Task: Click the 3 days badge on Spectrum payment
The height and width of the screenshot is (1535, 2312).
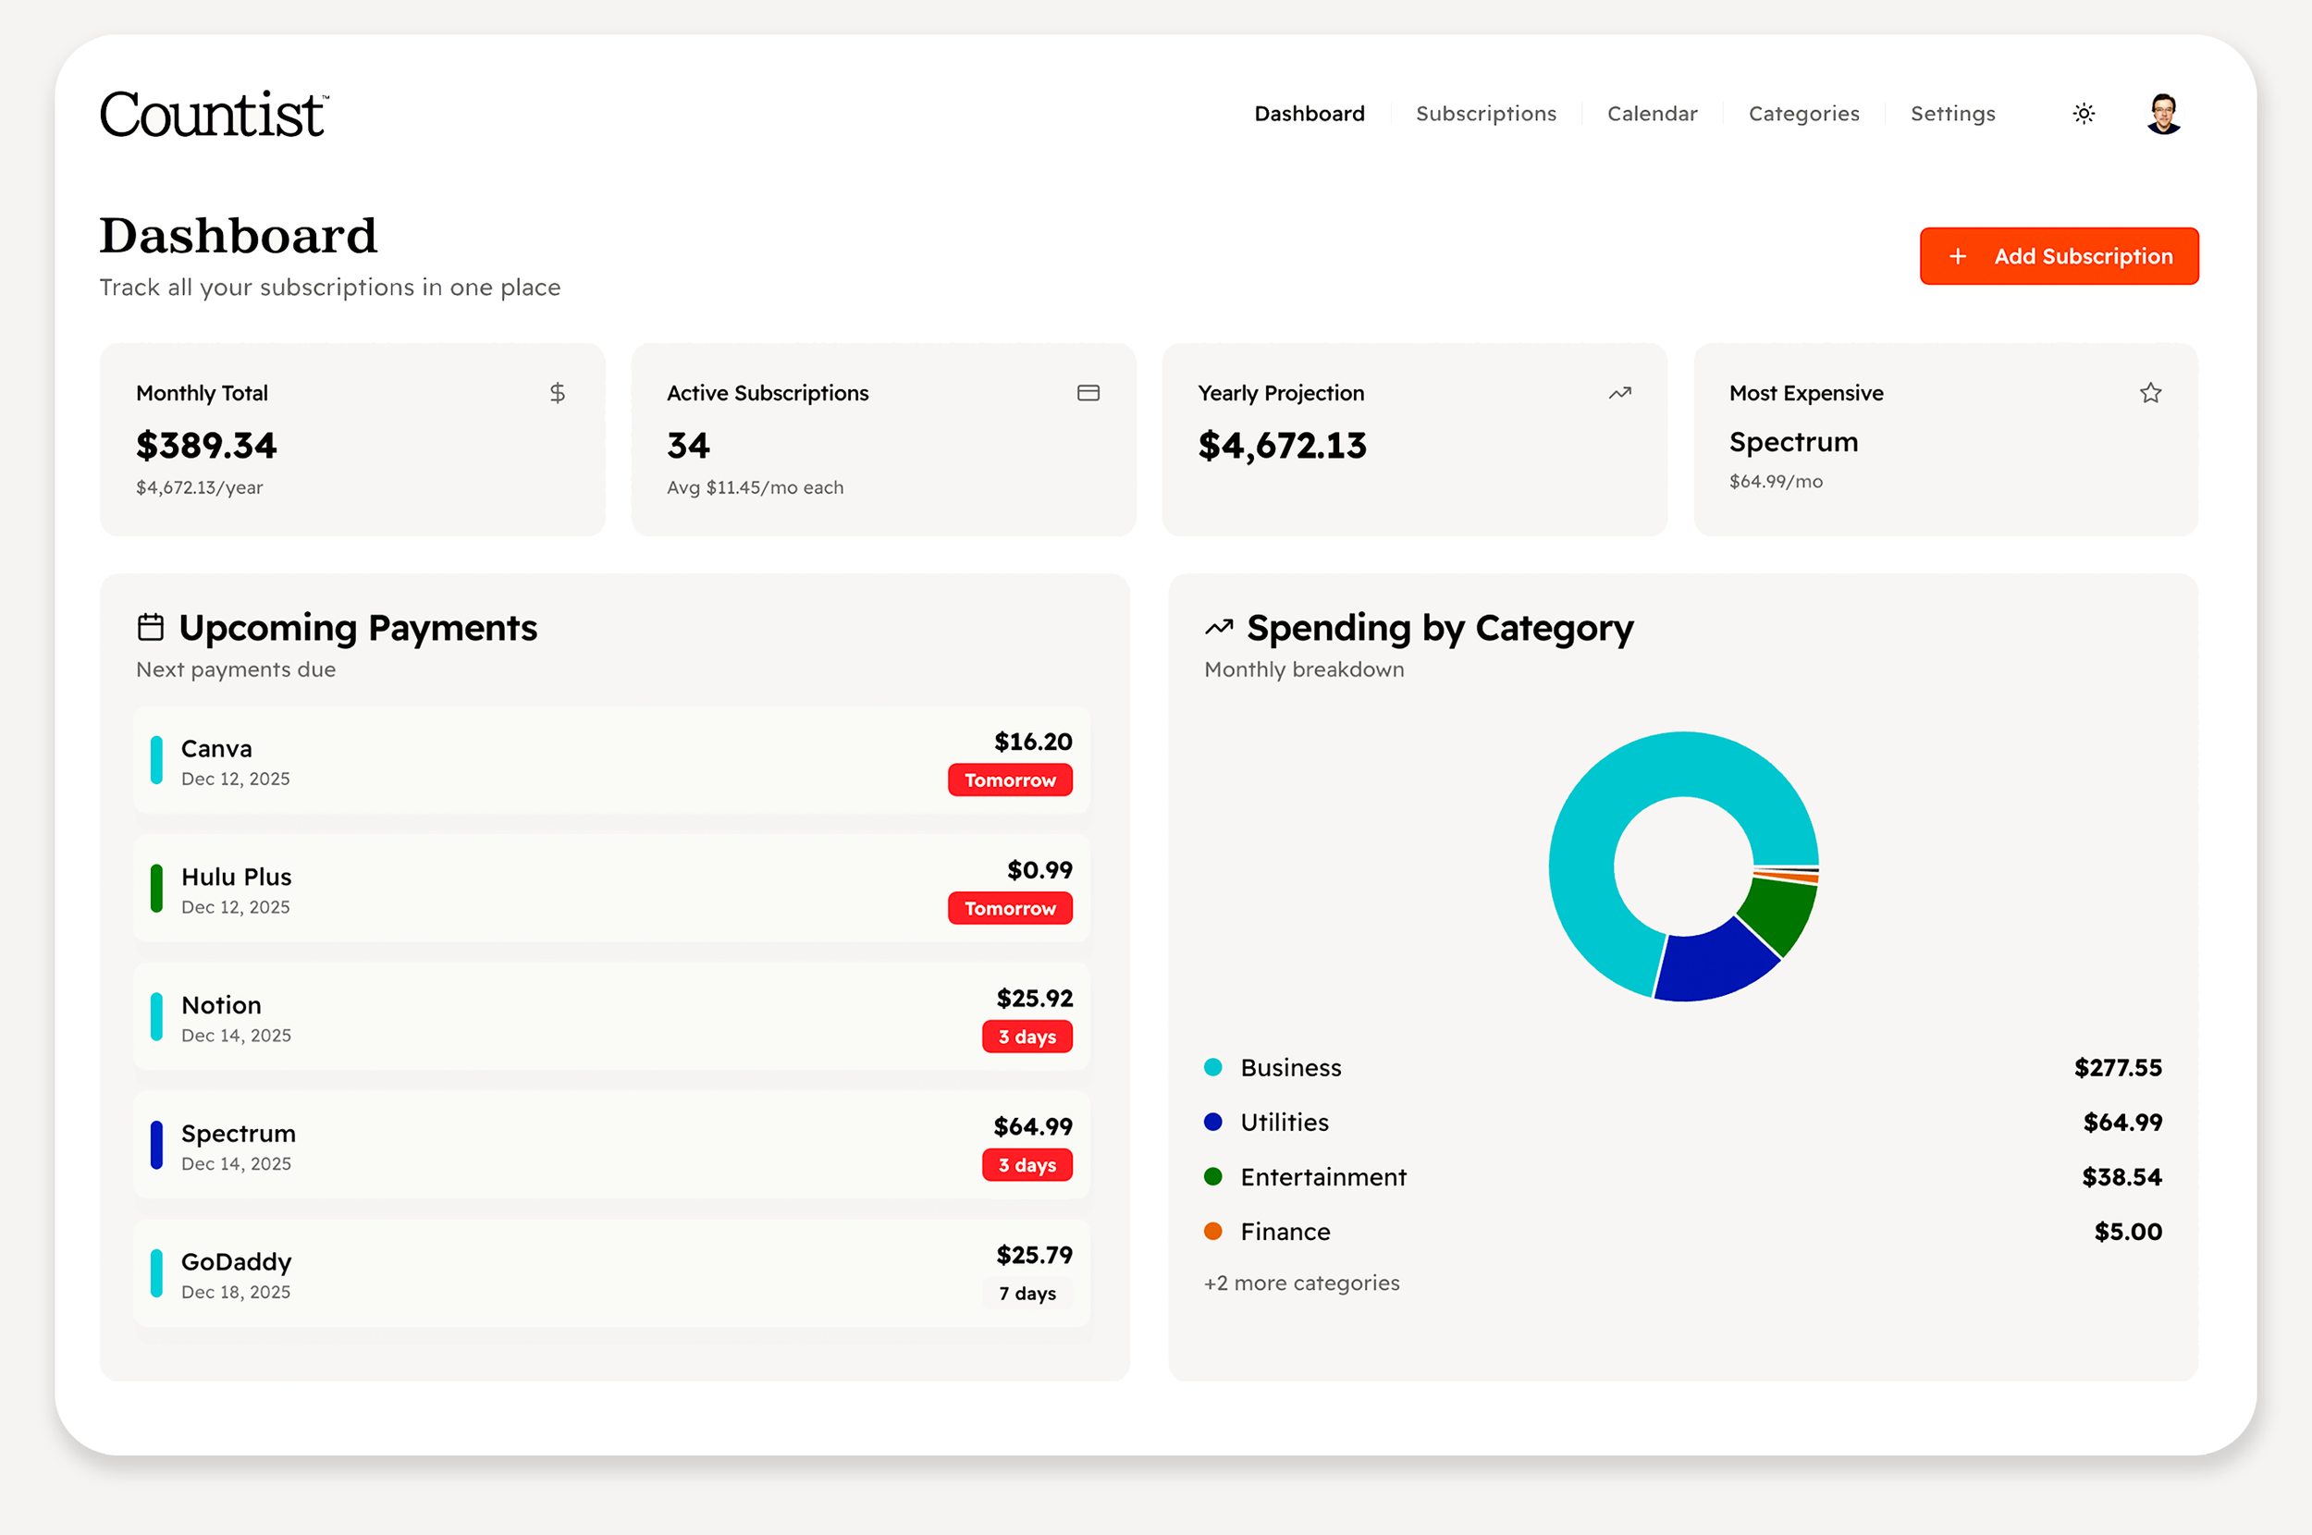Action: [x=1027, y=1165]
